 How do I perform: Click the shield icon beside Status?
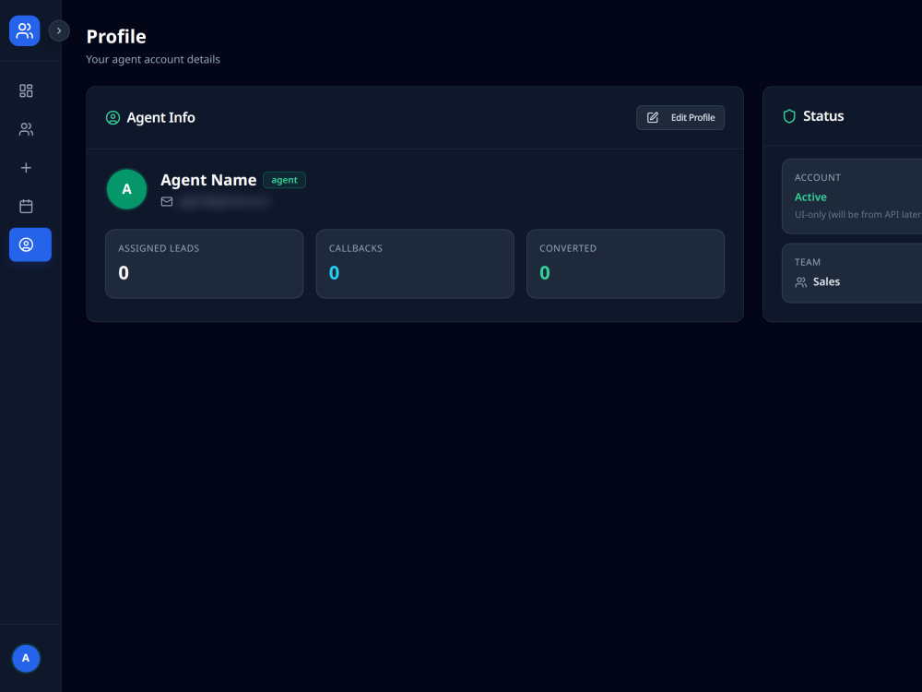click(789, 116)
